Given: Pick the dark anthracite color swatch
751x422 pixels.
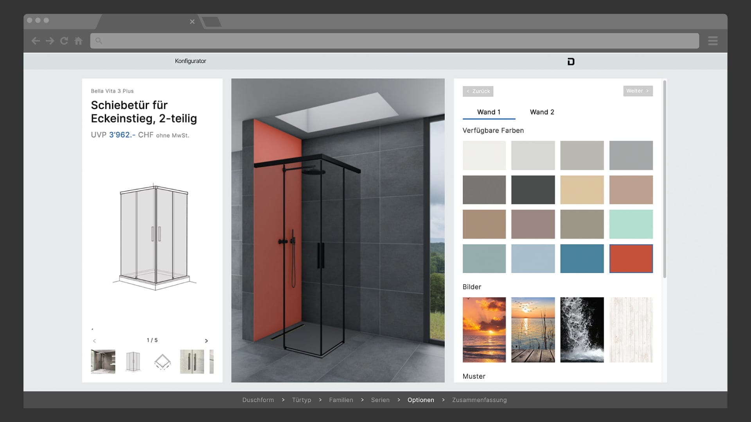Looking at the screenshot, I should click(533, 190).
